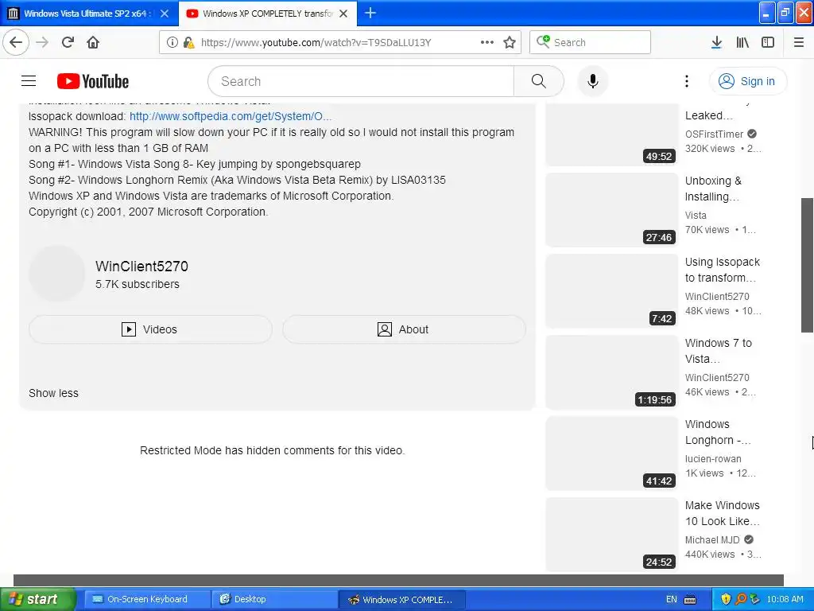Click the YouTube search text field
Image resolution: width=814 pixels, height=611 pixels.
click(x=361, y=81)
